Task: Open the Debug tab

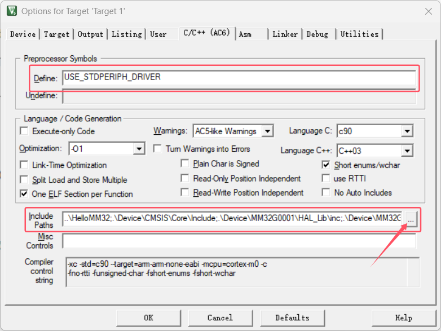Action: click(x=317, y=34)
